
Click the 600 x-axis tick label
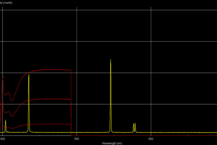(151, 138)
